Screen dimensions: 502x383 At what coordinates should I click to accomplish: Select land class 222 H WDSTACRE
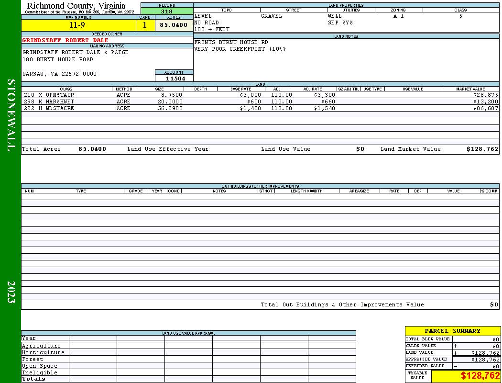coord(49,109)
